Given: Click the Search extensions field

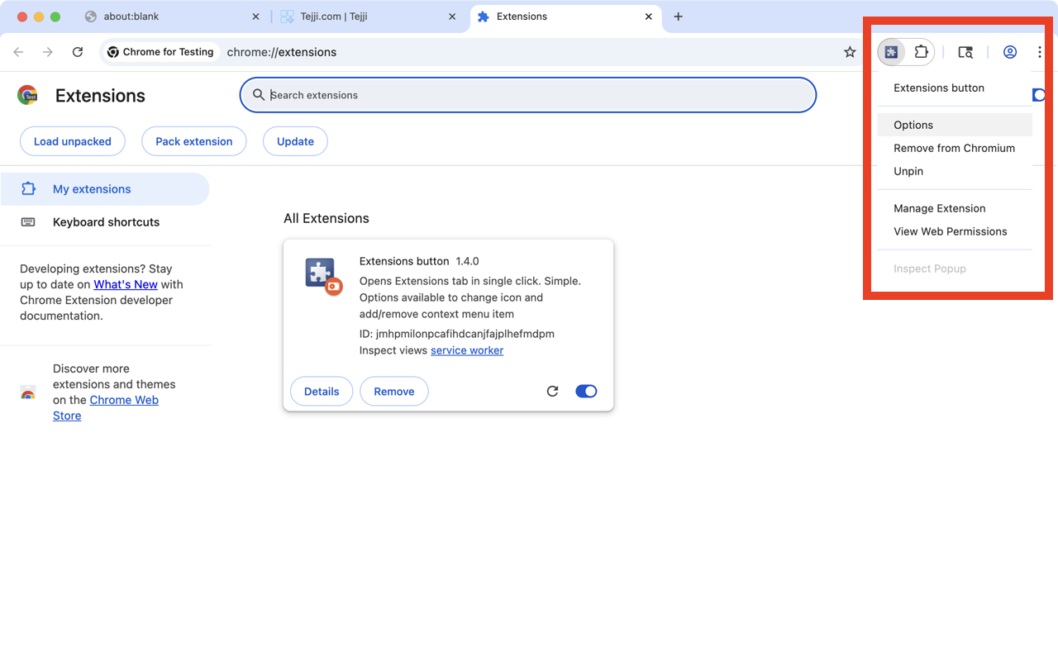Looking at the screenshot, I should (527, 95).
